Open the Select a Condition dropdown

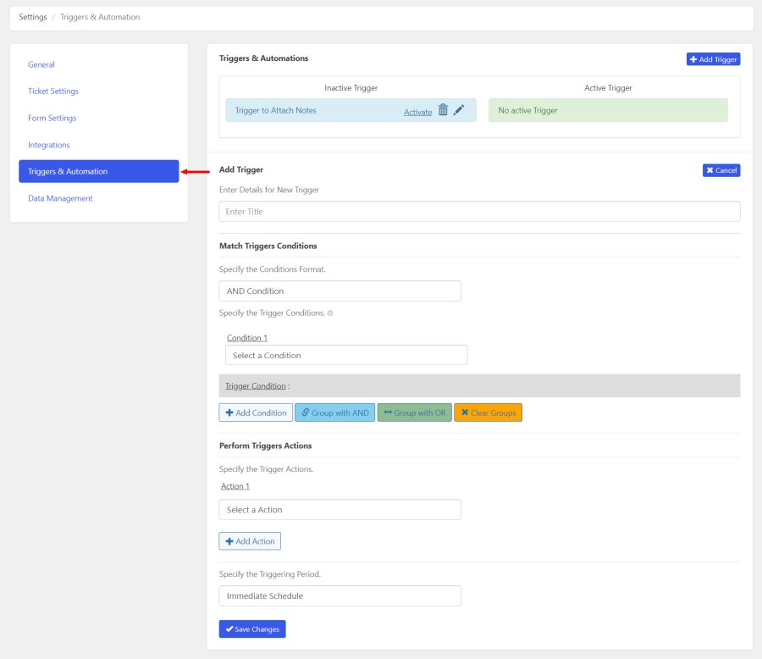(x=346, y=355)
